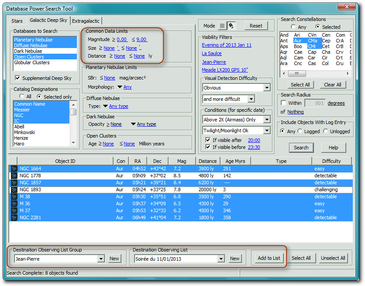Open the La Saulce location link

click(x=212, y=53)
